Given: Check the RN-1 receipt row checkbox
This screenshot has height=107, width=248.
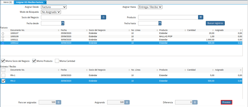Looking at the screenshot, I should [x=3, y=75].
